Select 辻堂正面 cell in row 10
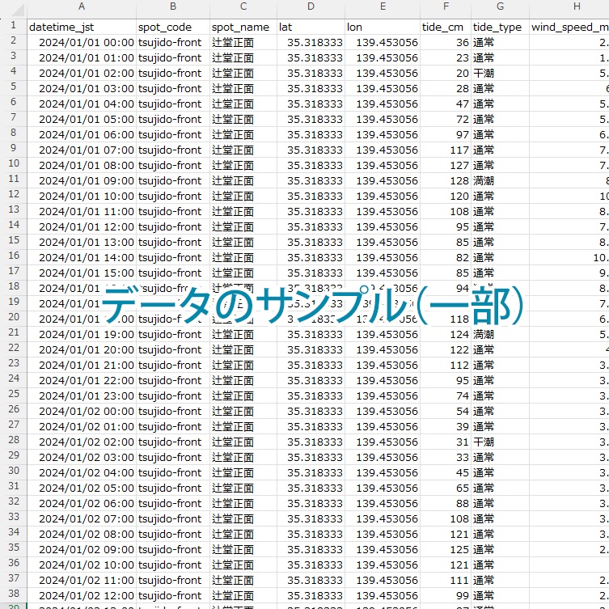This screenshot has height=609, width=609. pos(243,166)
